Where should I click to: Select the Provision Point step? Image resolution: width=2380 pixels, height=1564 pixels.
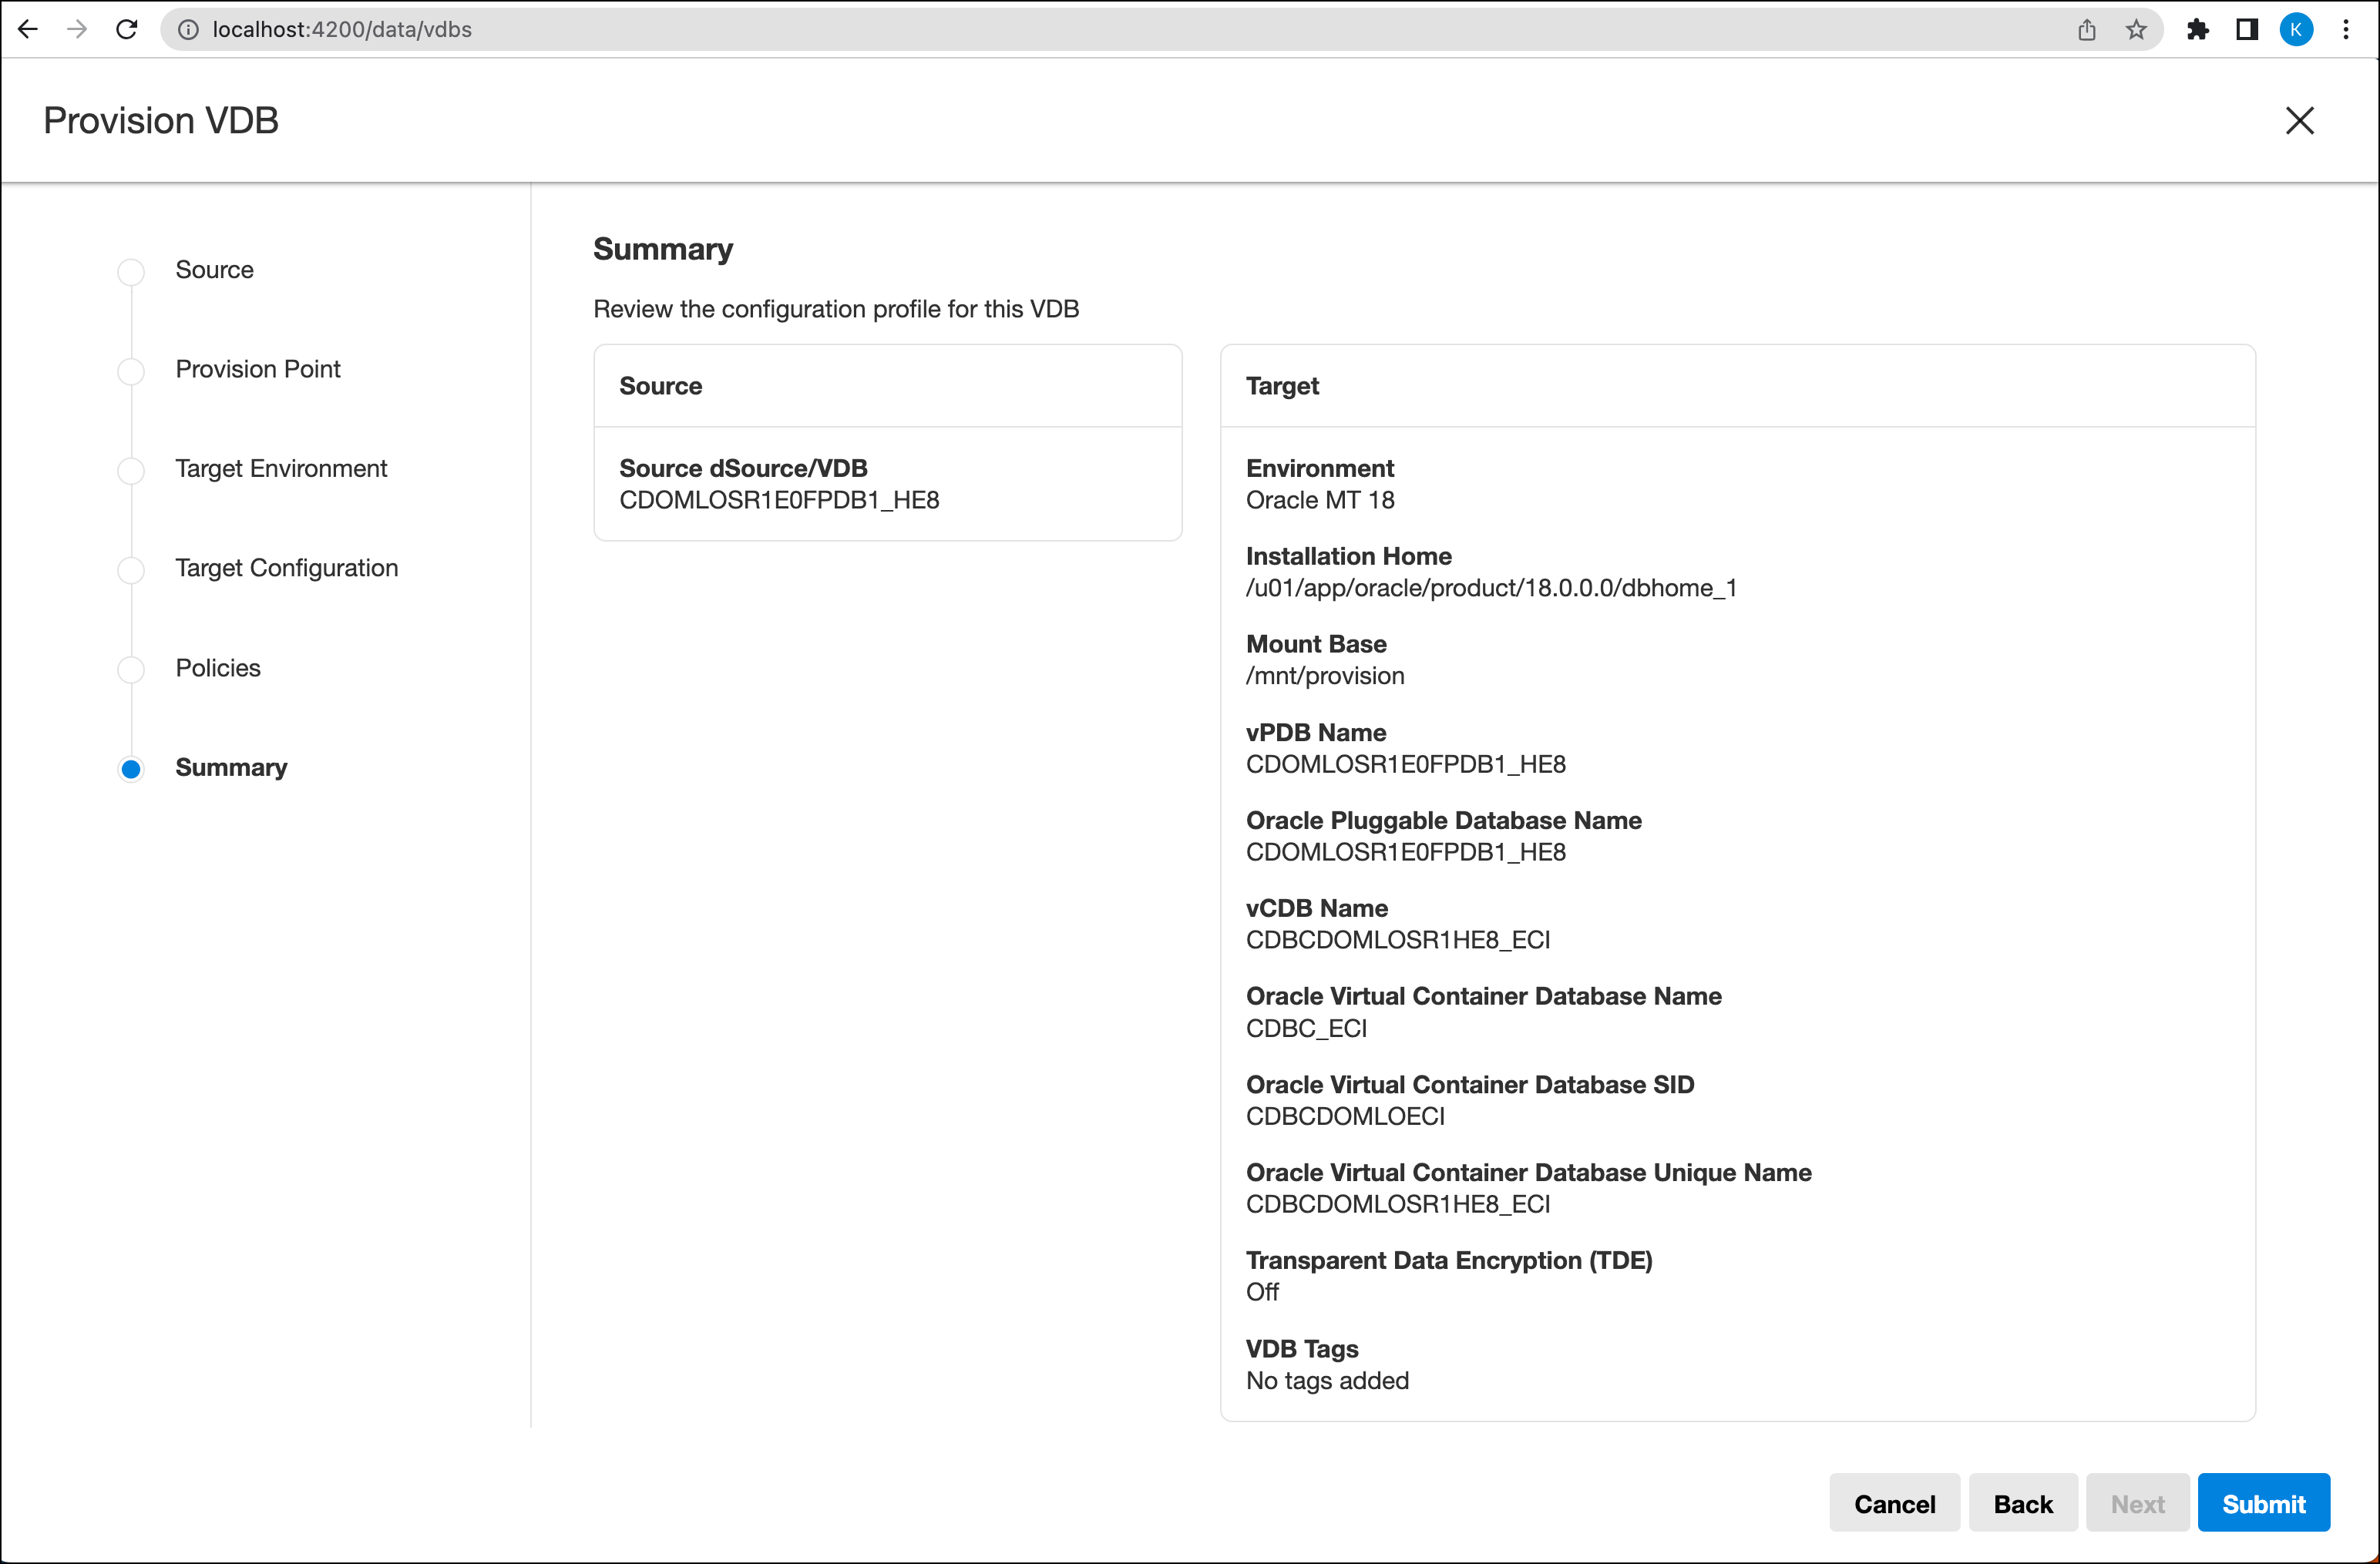257,369
